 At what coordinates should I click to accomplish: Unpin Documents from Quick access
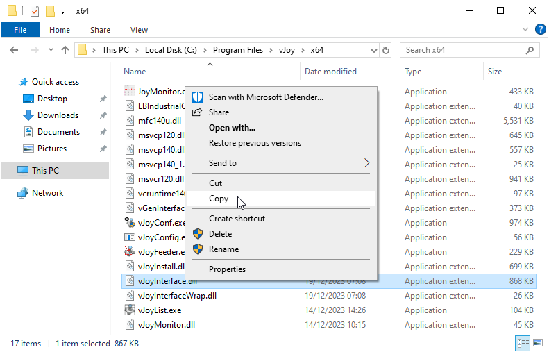(103, 132)
